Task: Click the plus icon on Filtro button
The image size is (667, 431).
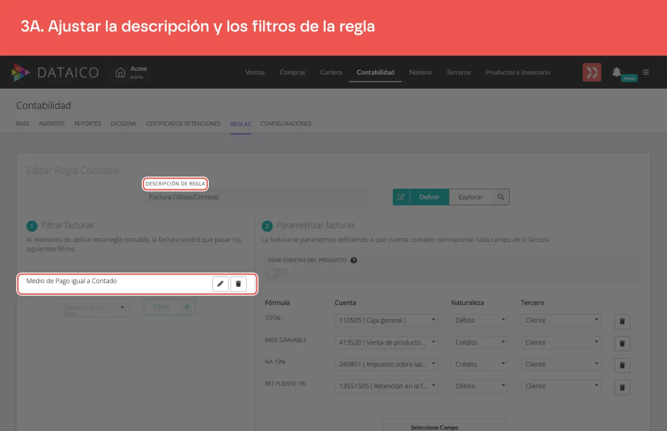Action: (188, 307)
